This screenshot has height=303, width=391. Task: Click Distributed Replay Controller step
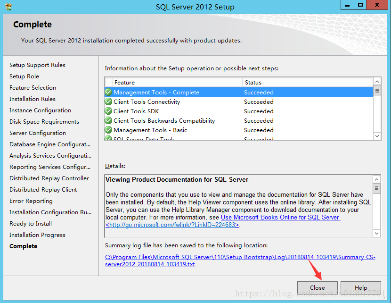[49, 178]
